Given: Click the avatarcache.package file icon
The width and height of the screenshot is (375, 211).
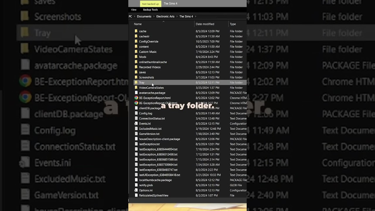Looking at the screenshot, I should point(136,93).
